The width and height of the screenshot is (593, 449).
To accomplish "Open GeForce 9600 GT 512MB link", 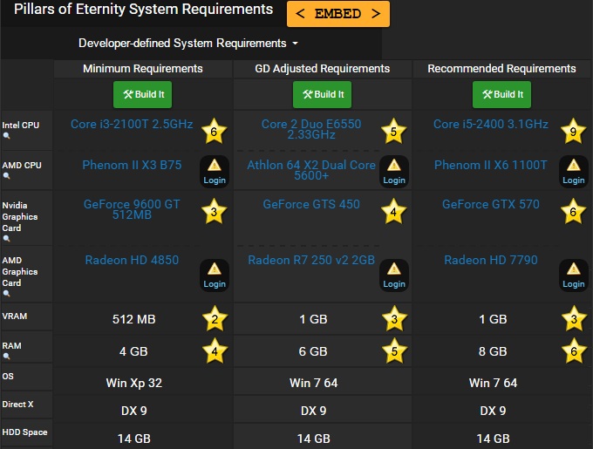I will pos(132,209).
